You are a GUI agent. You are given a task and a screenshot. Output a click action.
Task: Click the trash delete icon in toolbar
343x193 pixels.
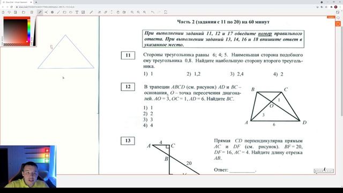pos(32,12)
